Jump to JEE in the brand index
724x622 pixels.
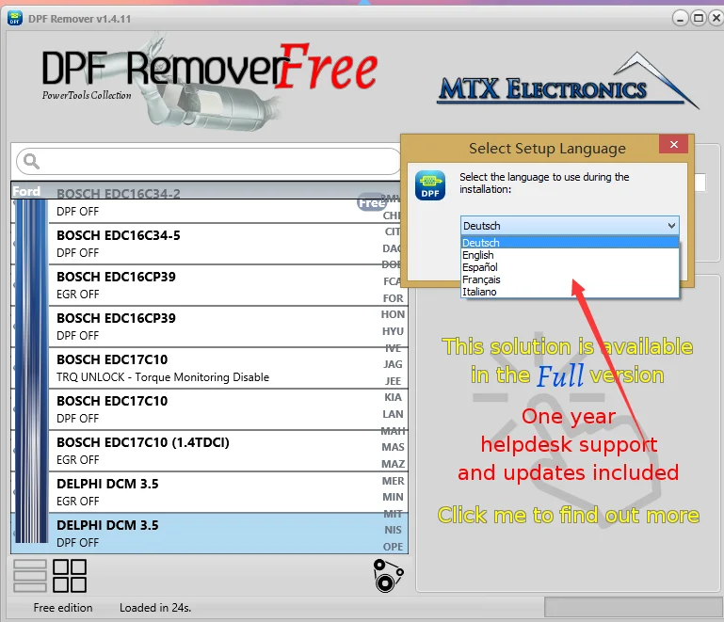click(393, 381)
